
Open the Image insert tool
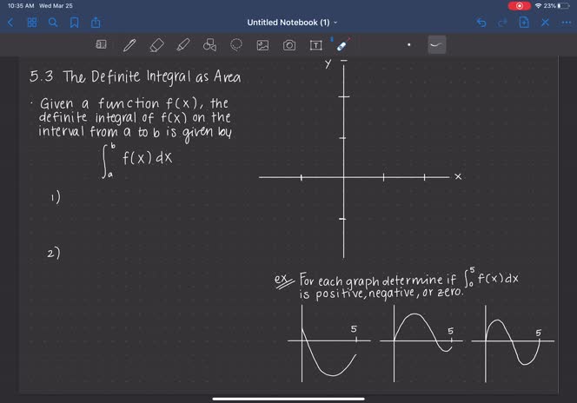(262, 45)
